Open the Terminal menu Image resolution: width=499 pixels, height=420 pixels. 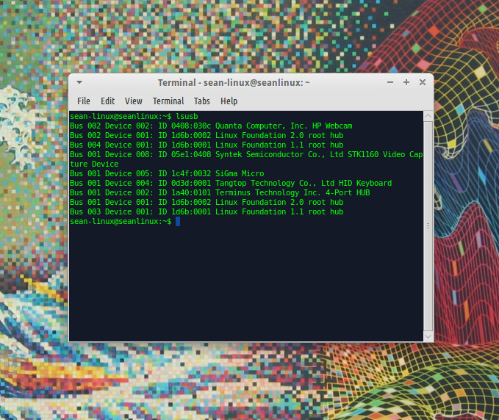tap(168, 101)
